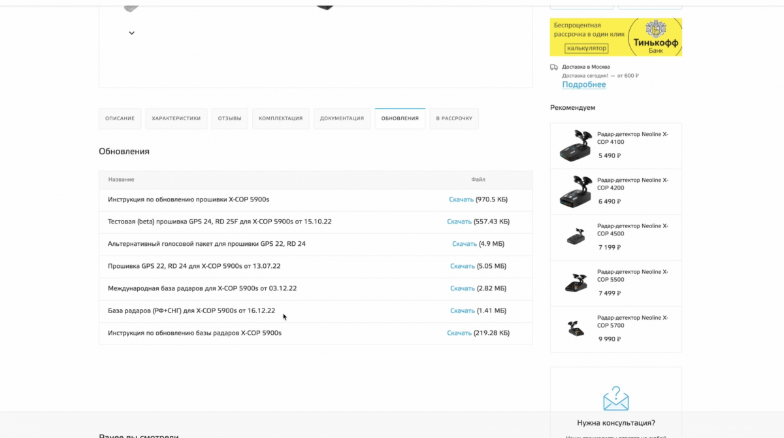Download firmware update instruction 970.5 КБ
784x438 pixels.
coord(461,199)
